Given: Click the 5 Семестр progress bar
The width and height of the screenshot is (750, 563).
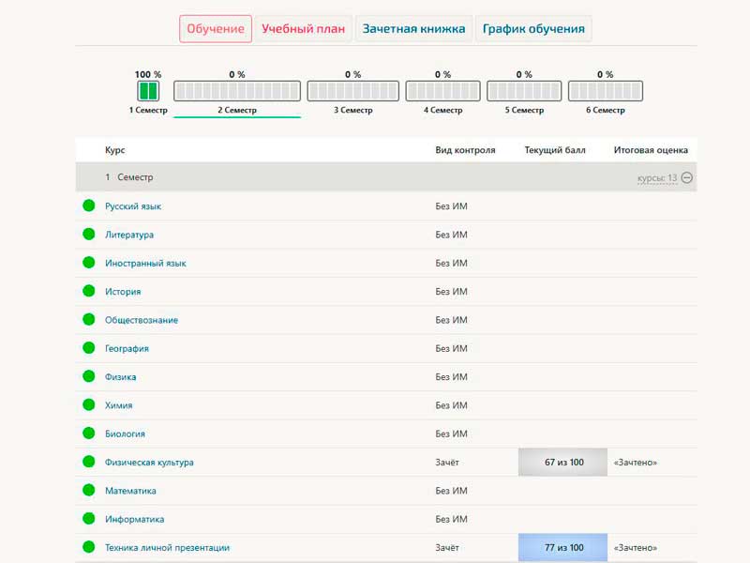Looking at the screenshot, I should (x=524, y=91).
